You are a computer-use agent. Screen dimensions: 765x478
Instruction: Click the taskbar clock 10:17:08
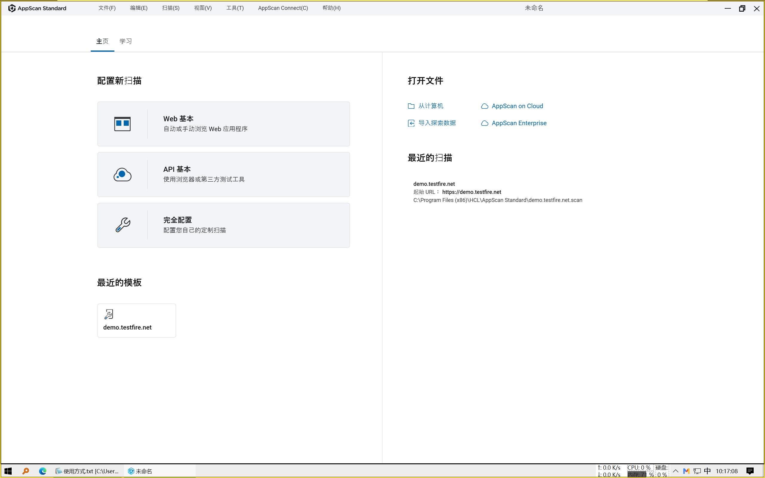[x=727, y=471]
